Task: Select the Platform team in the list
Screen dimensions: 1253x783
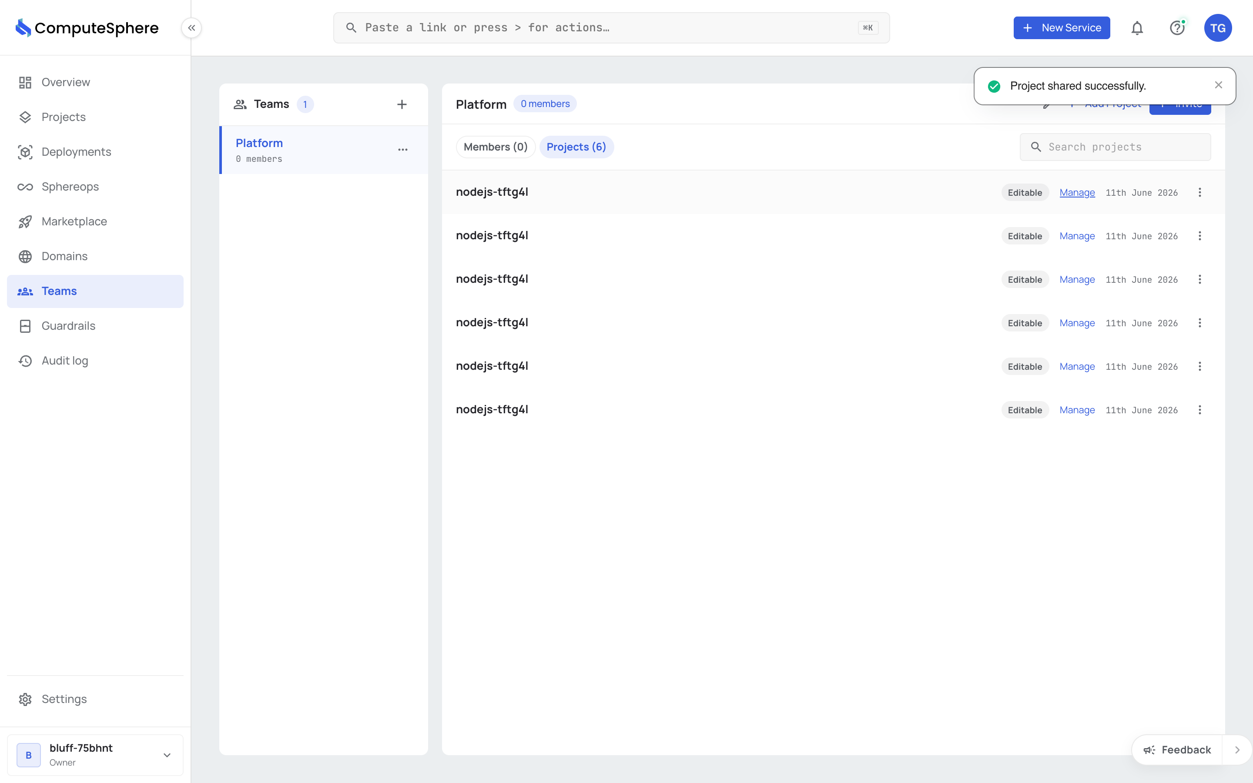Action: click(x=324, y=150)
